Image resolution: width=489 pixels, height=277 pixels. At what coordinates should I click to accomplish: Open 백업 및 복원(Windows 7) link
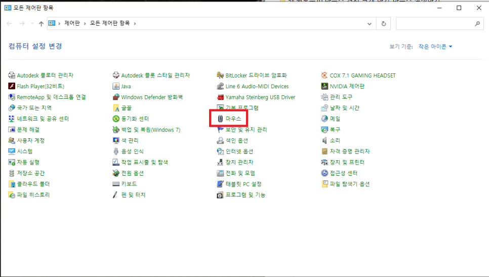(151, 130)
